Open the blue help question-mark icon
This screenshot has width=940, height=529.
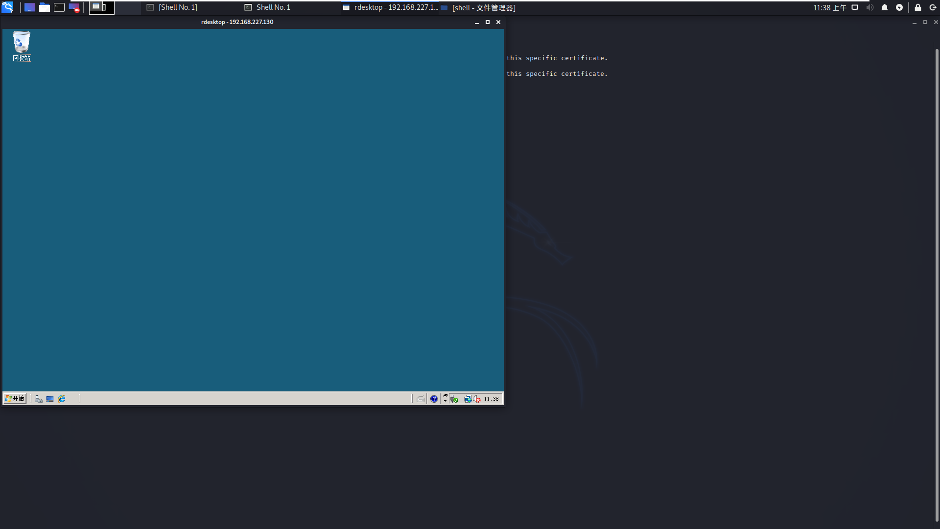434,399
